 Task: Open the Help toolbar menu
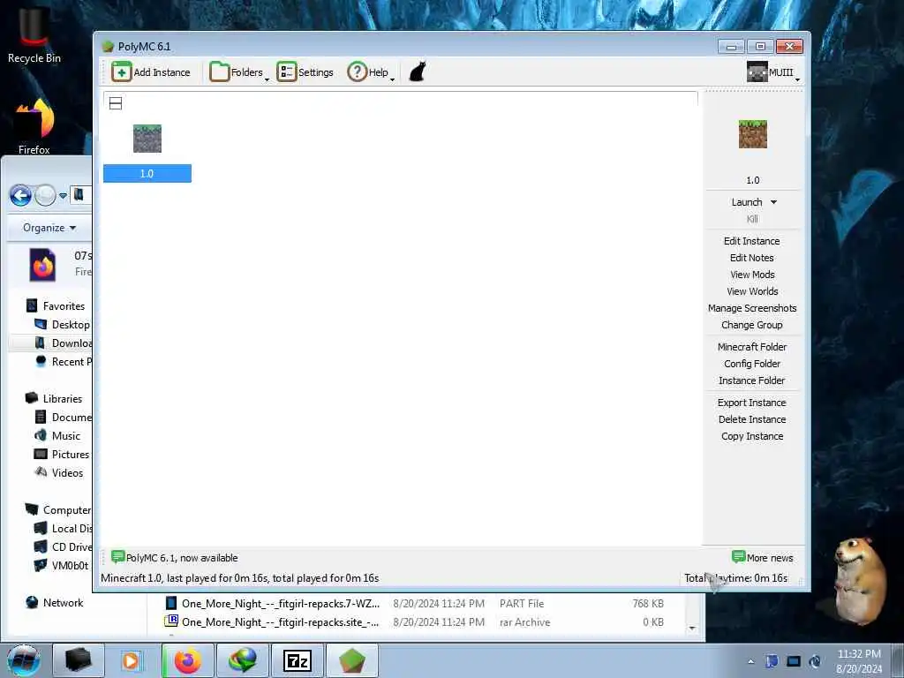click(371, 72)
